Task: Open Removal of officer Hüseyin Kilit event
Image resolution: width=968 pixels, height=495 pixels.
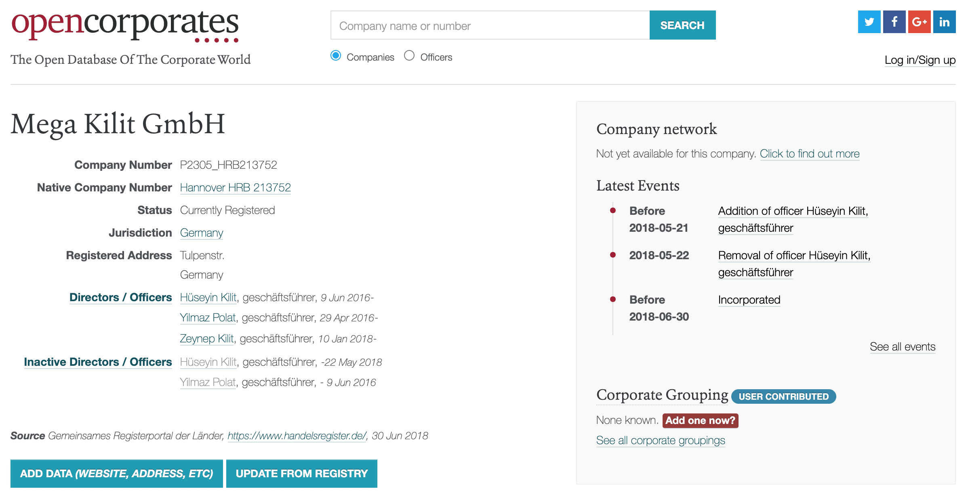Action: click(794, 264)
